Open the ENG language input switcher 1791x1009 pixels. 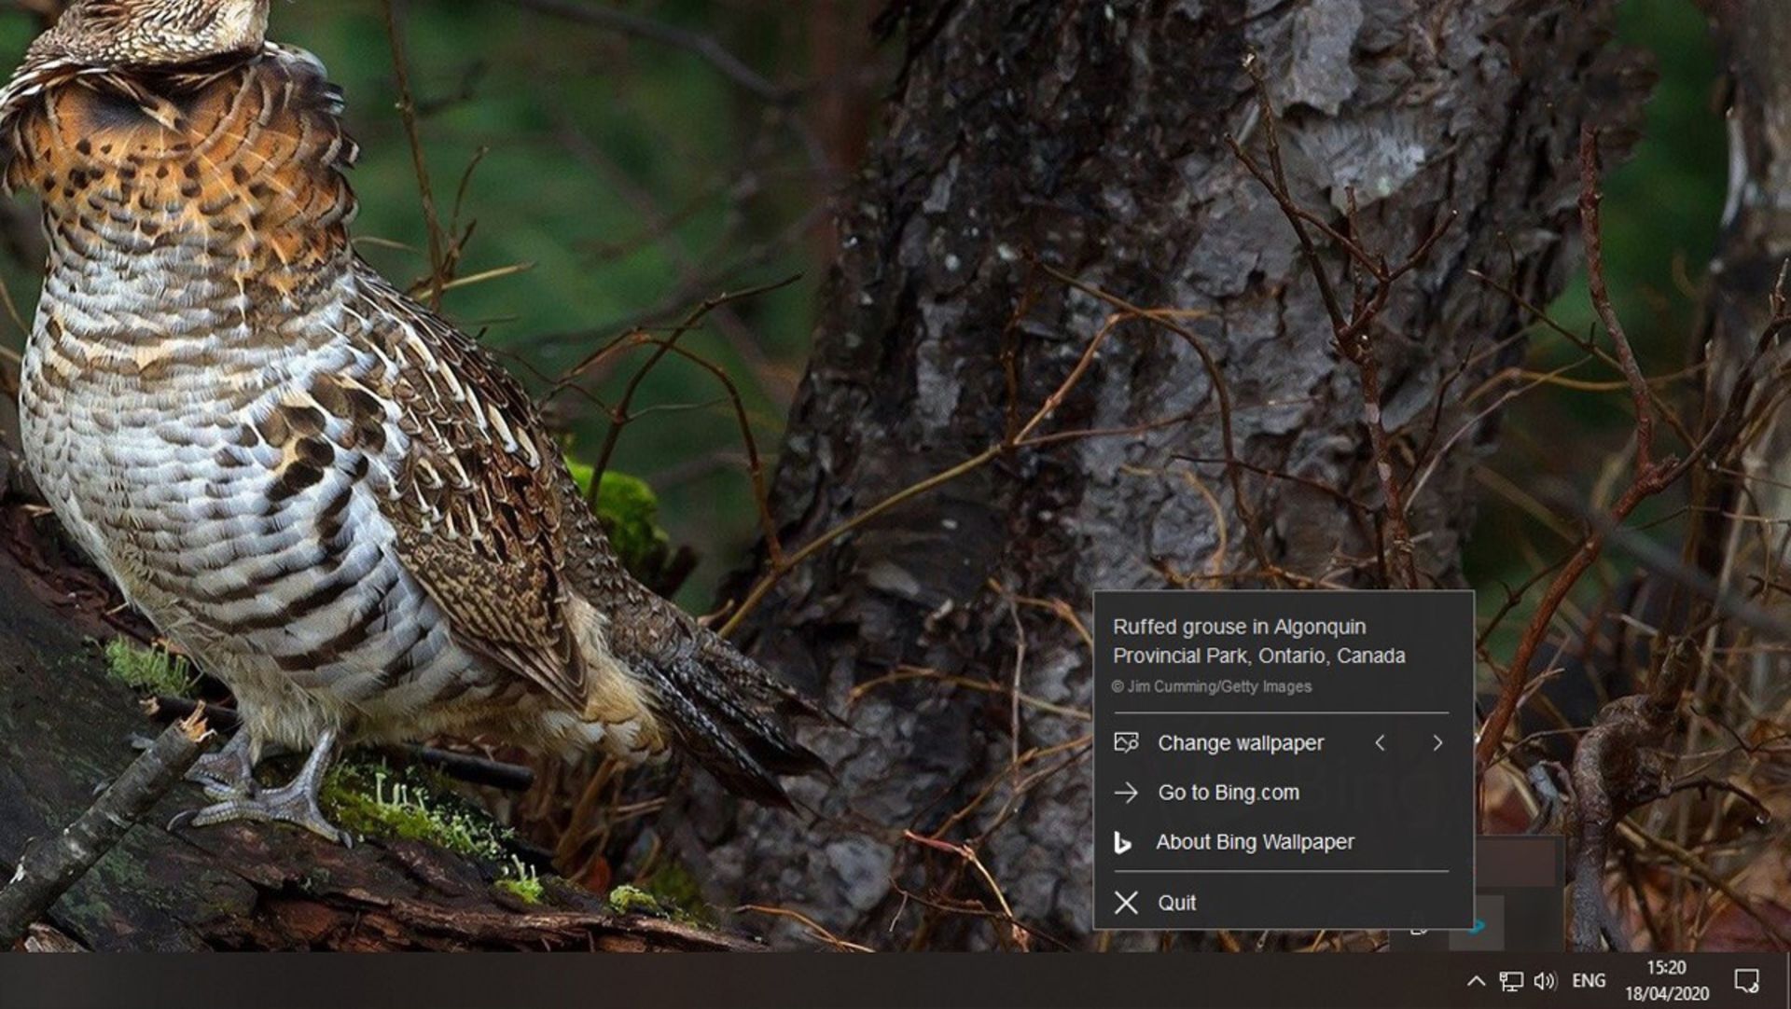(1589, 981)
